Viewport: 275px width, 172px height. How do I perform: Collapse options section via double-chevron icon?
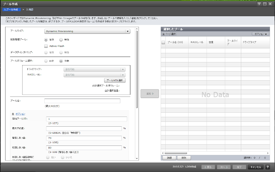[13, 114]
